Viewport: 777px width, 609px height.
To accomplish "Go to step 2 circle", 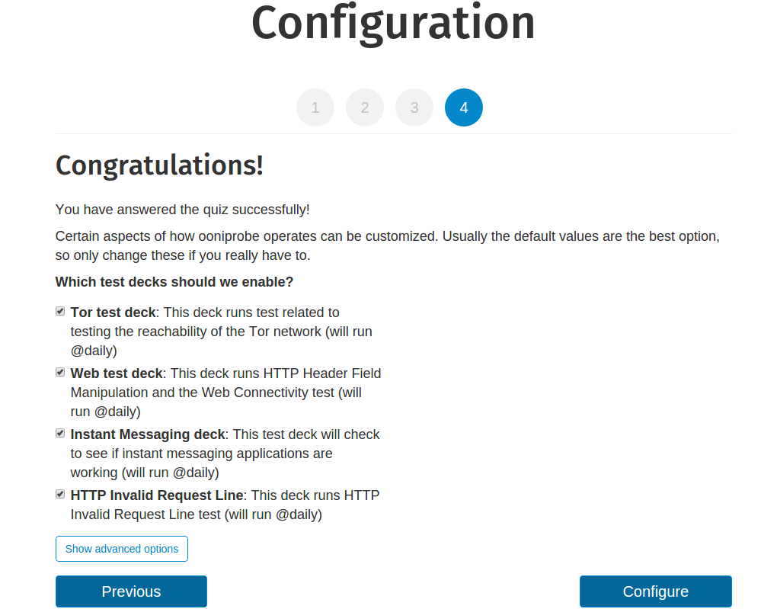I will (365, 107).
